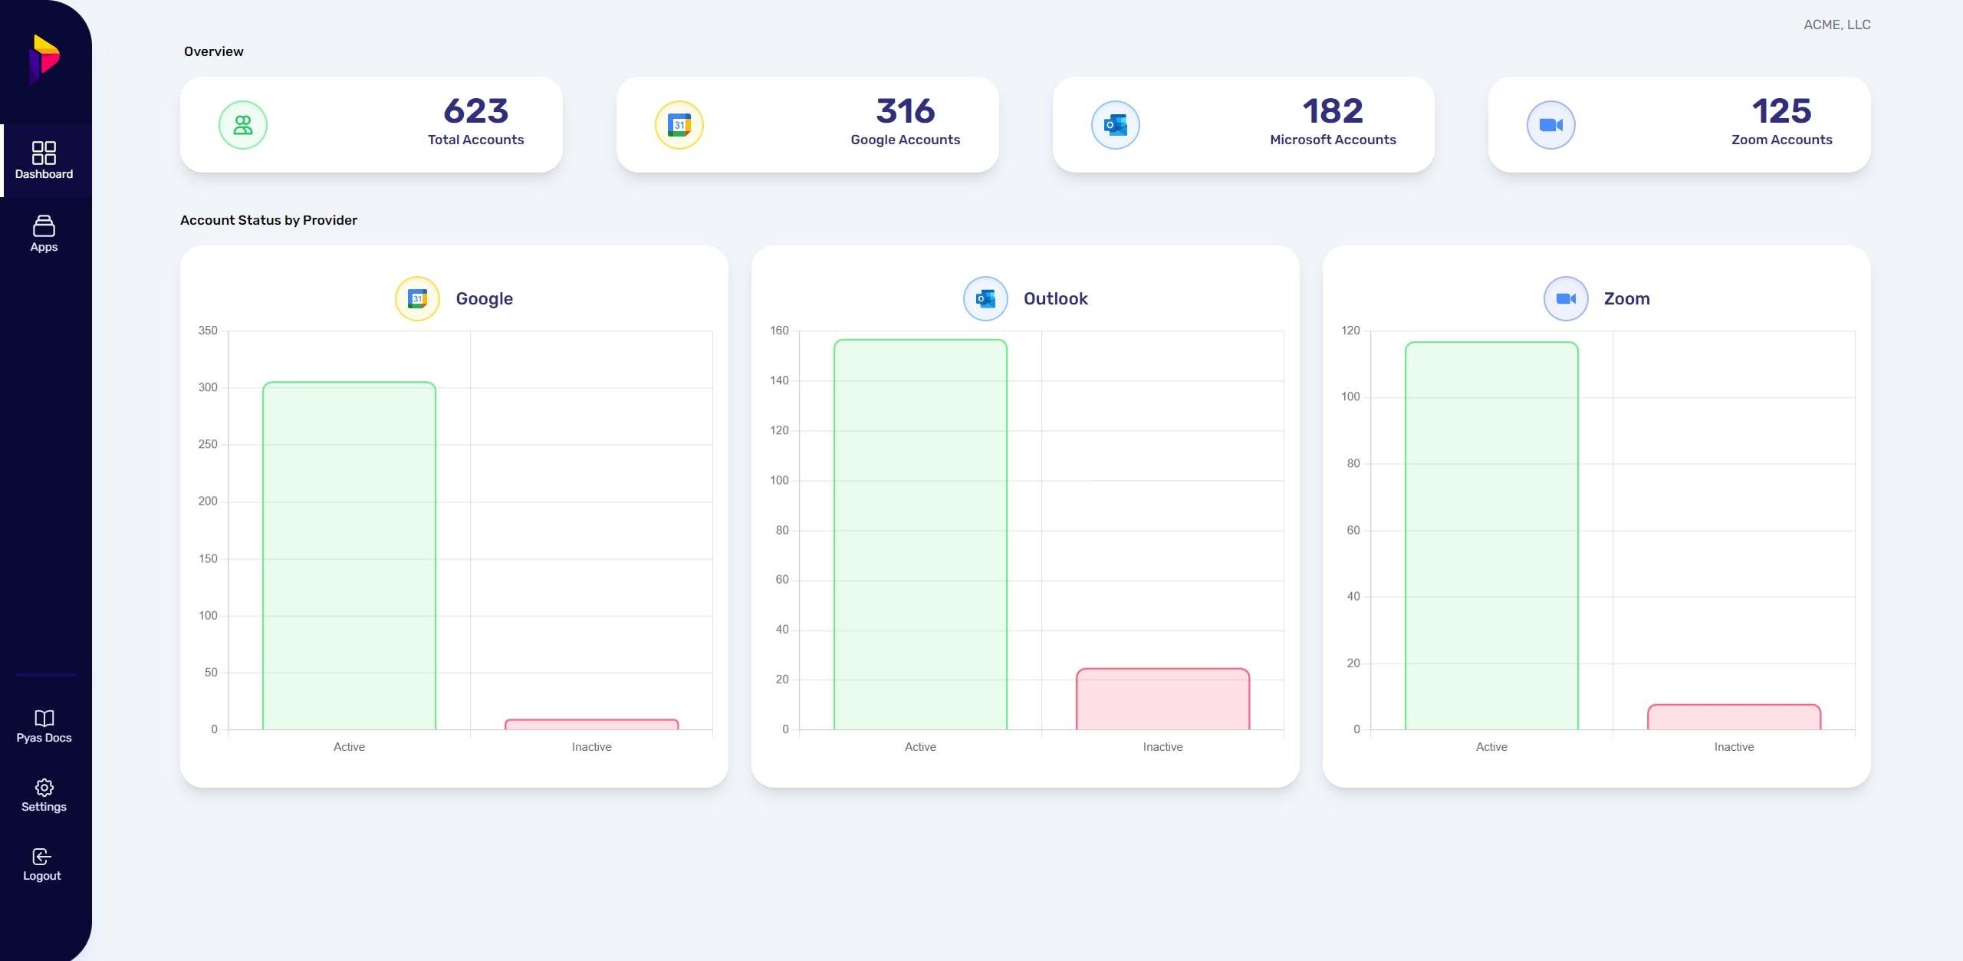The image size is (1963, 961).
Task: Click Zoom icon above Zoom chart
Action: [x=1566, y=298]
